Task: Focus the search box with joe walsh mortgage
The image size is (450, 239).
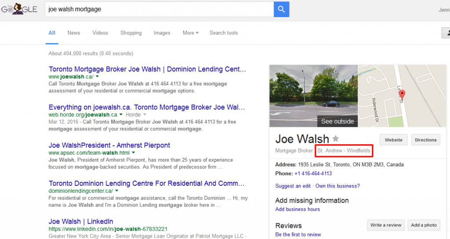Action: point(159,9)
